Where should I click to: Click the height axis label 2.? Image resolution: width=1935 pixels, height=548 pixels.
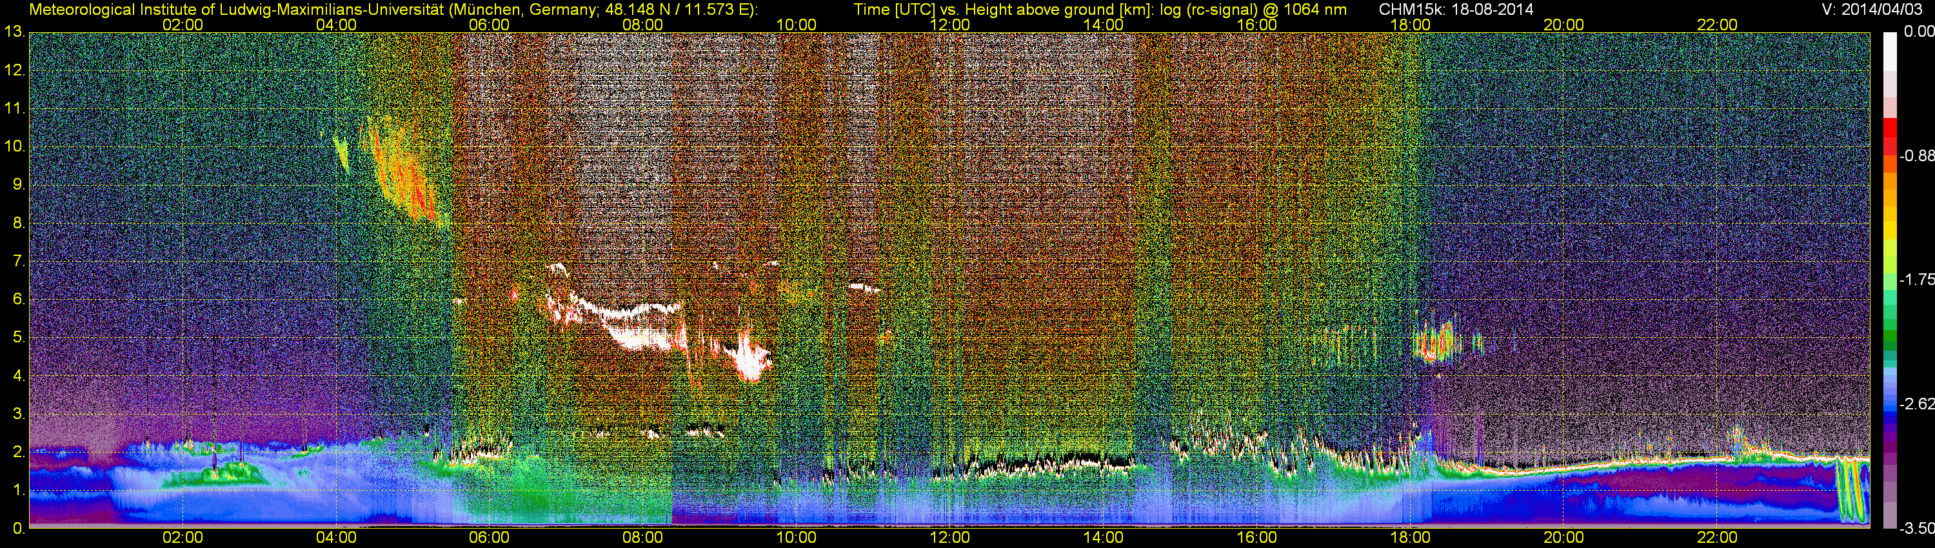(19, 452)
